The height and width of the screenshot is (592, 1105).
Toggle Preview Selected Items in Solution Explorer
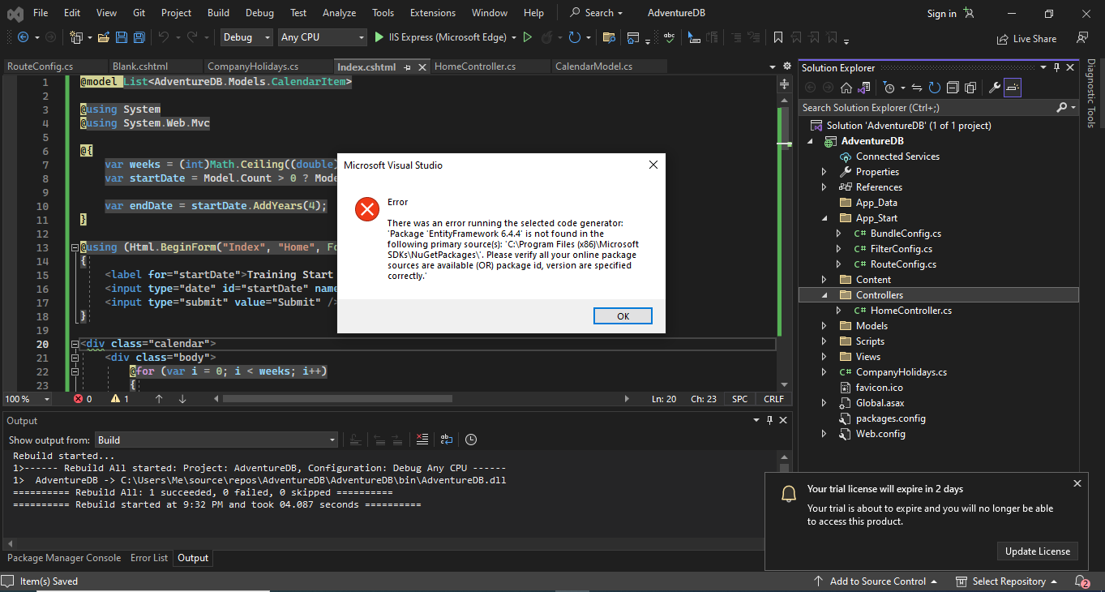(1014, 88)
